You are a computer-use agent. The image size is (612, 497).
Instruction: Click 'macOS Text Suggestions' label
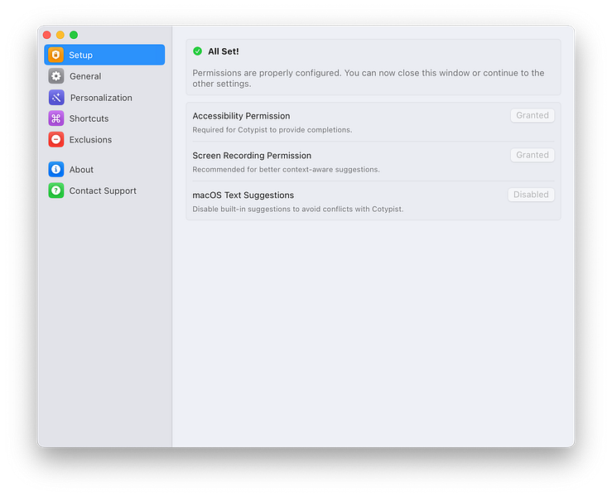(x=243, y=195)
